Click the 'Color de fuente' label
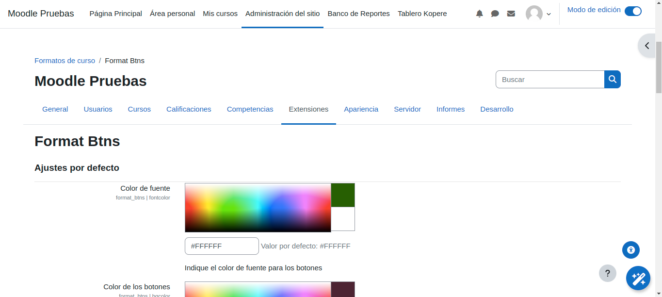The width and height of the screenshot is (662, 297). pos(145,188)
